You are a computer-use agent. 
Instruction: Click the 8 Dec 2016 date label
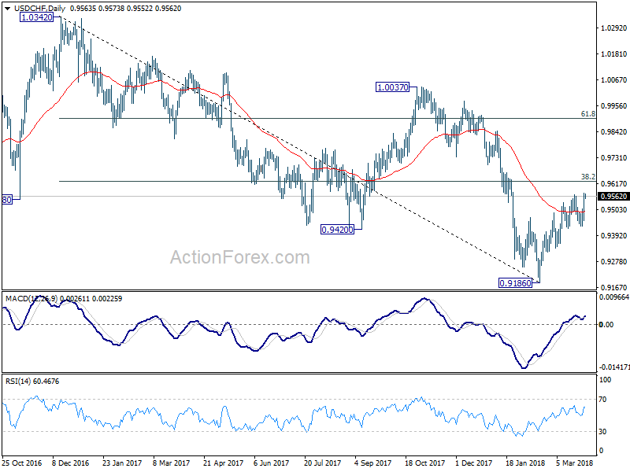click(71, 463)
